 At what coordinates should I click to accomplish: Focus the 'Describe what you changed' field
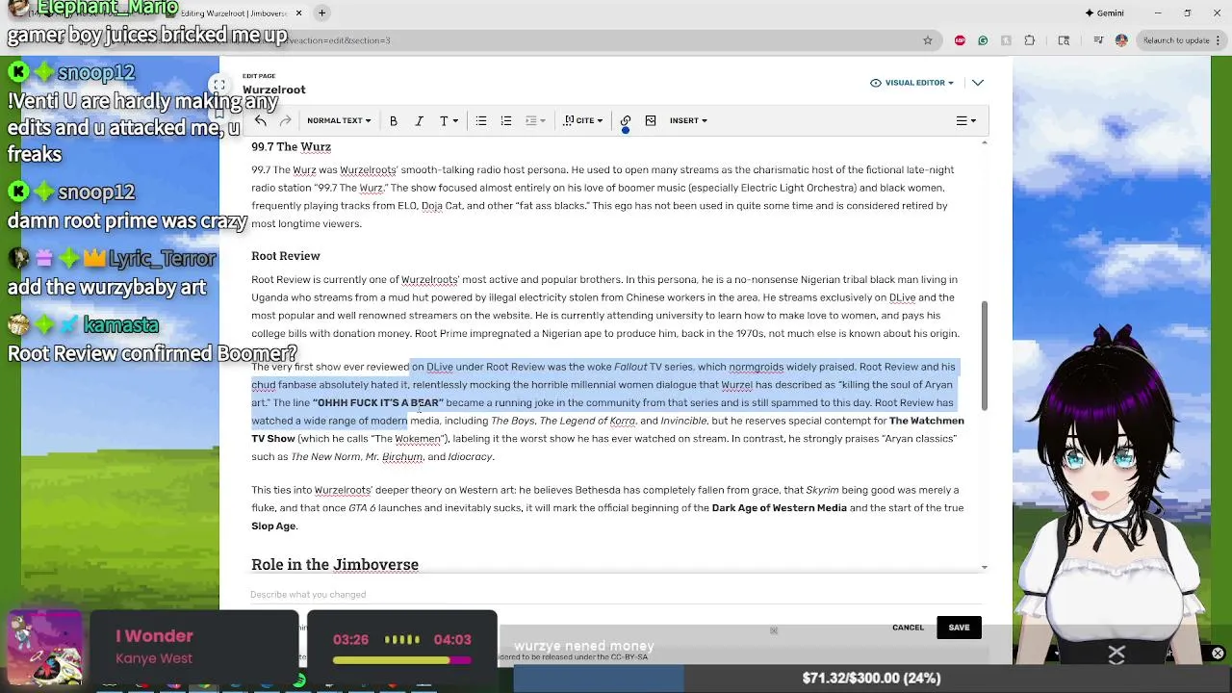616,595
